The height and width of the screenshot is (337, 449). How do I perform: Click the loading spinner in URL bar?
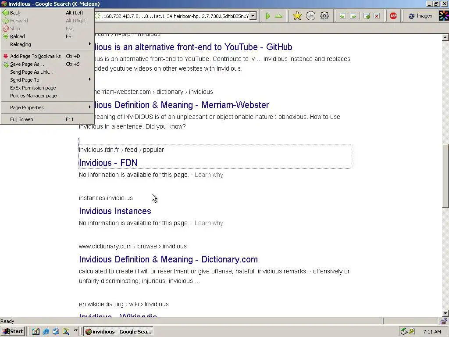tap(98, 16)
